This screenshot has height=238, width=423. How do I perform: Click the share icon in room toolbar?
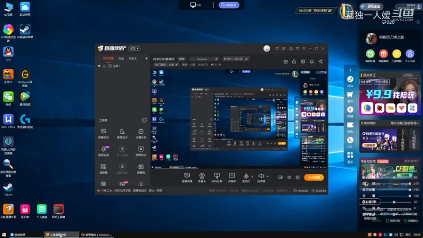click(x=320, y=61)
